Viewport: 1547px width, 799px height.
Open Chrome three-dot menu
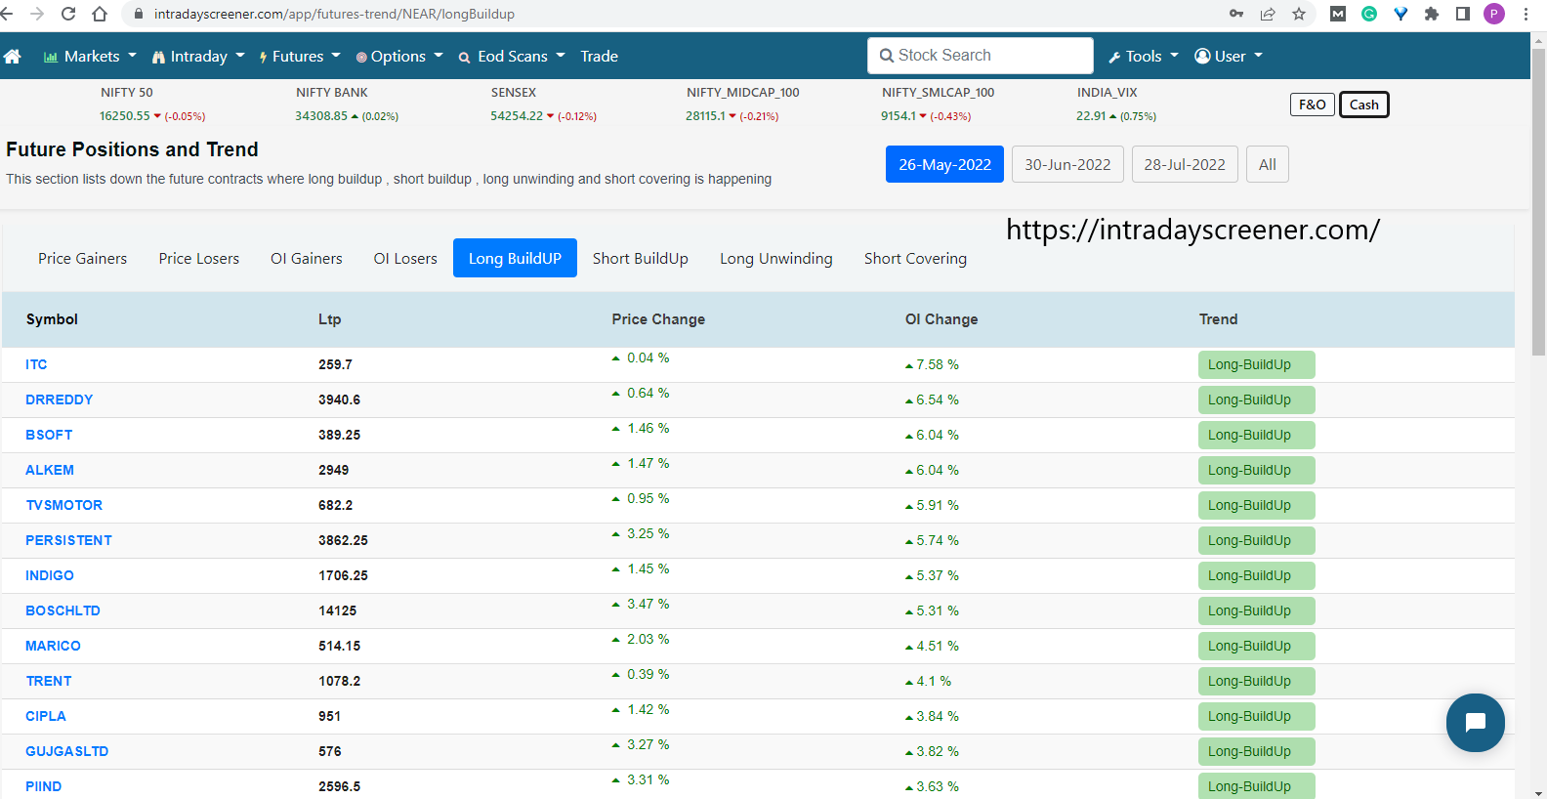point(1526,14)
